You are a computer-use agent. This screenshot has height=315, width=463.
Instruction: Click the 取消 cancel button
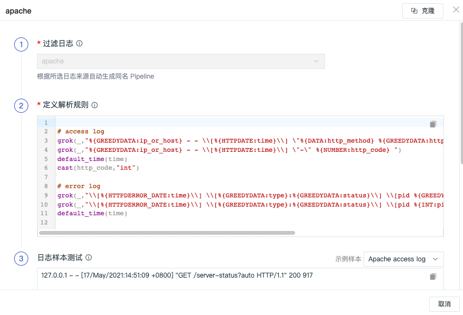pos(444,304)
